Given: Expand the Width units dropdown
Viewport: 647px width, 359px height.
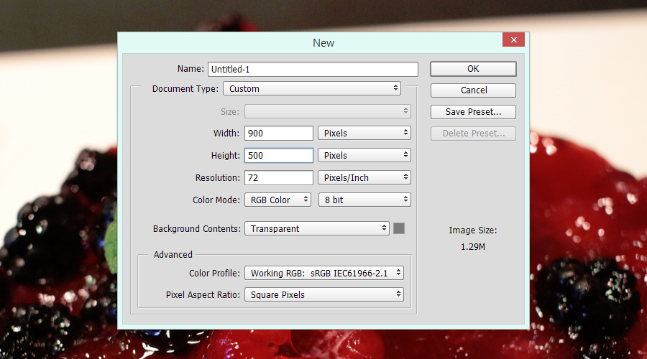Looking at the screenshot, I should tap(364, 134).
